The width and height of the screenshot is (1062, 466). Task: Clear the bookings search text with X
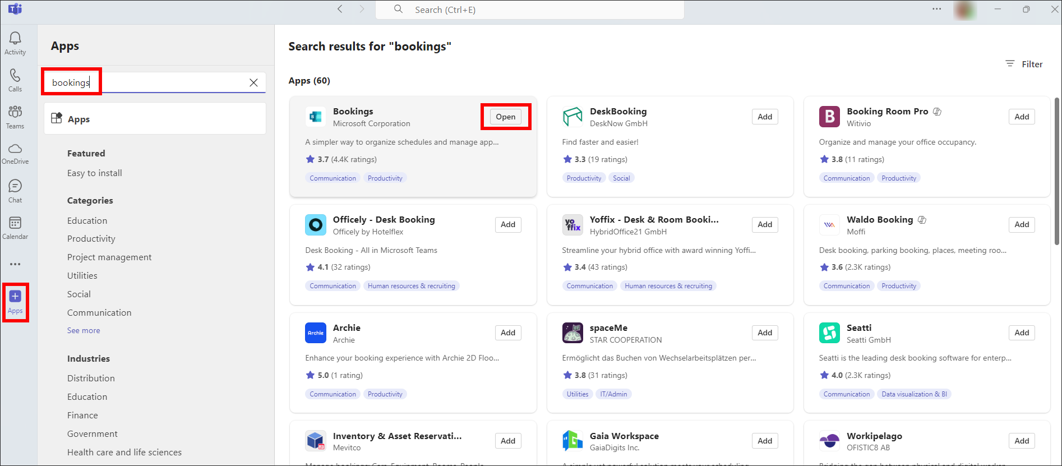[x=253, y=82]
